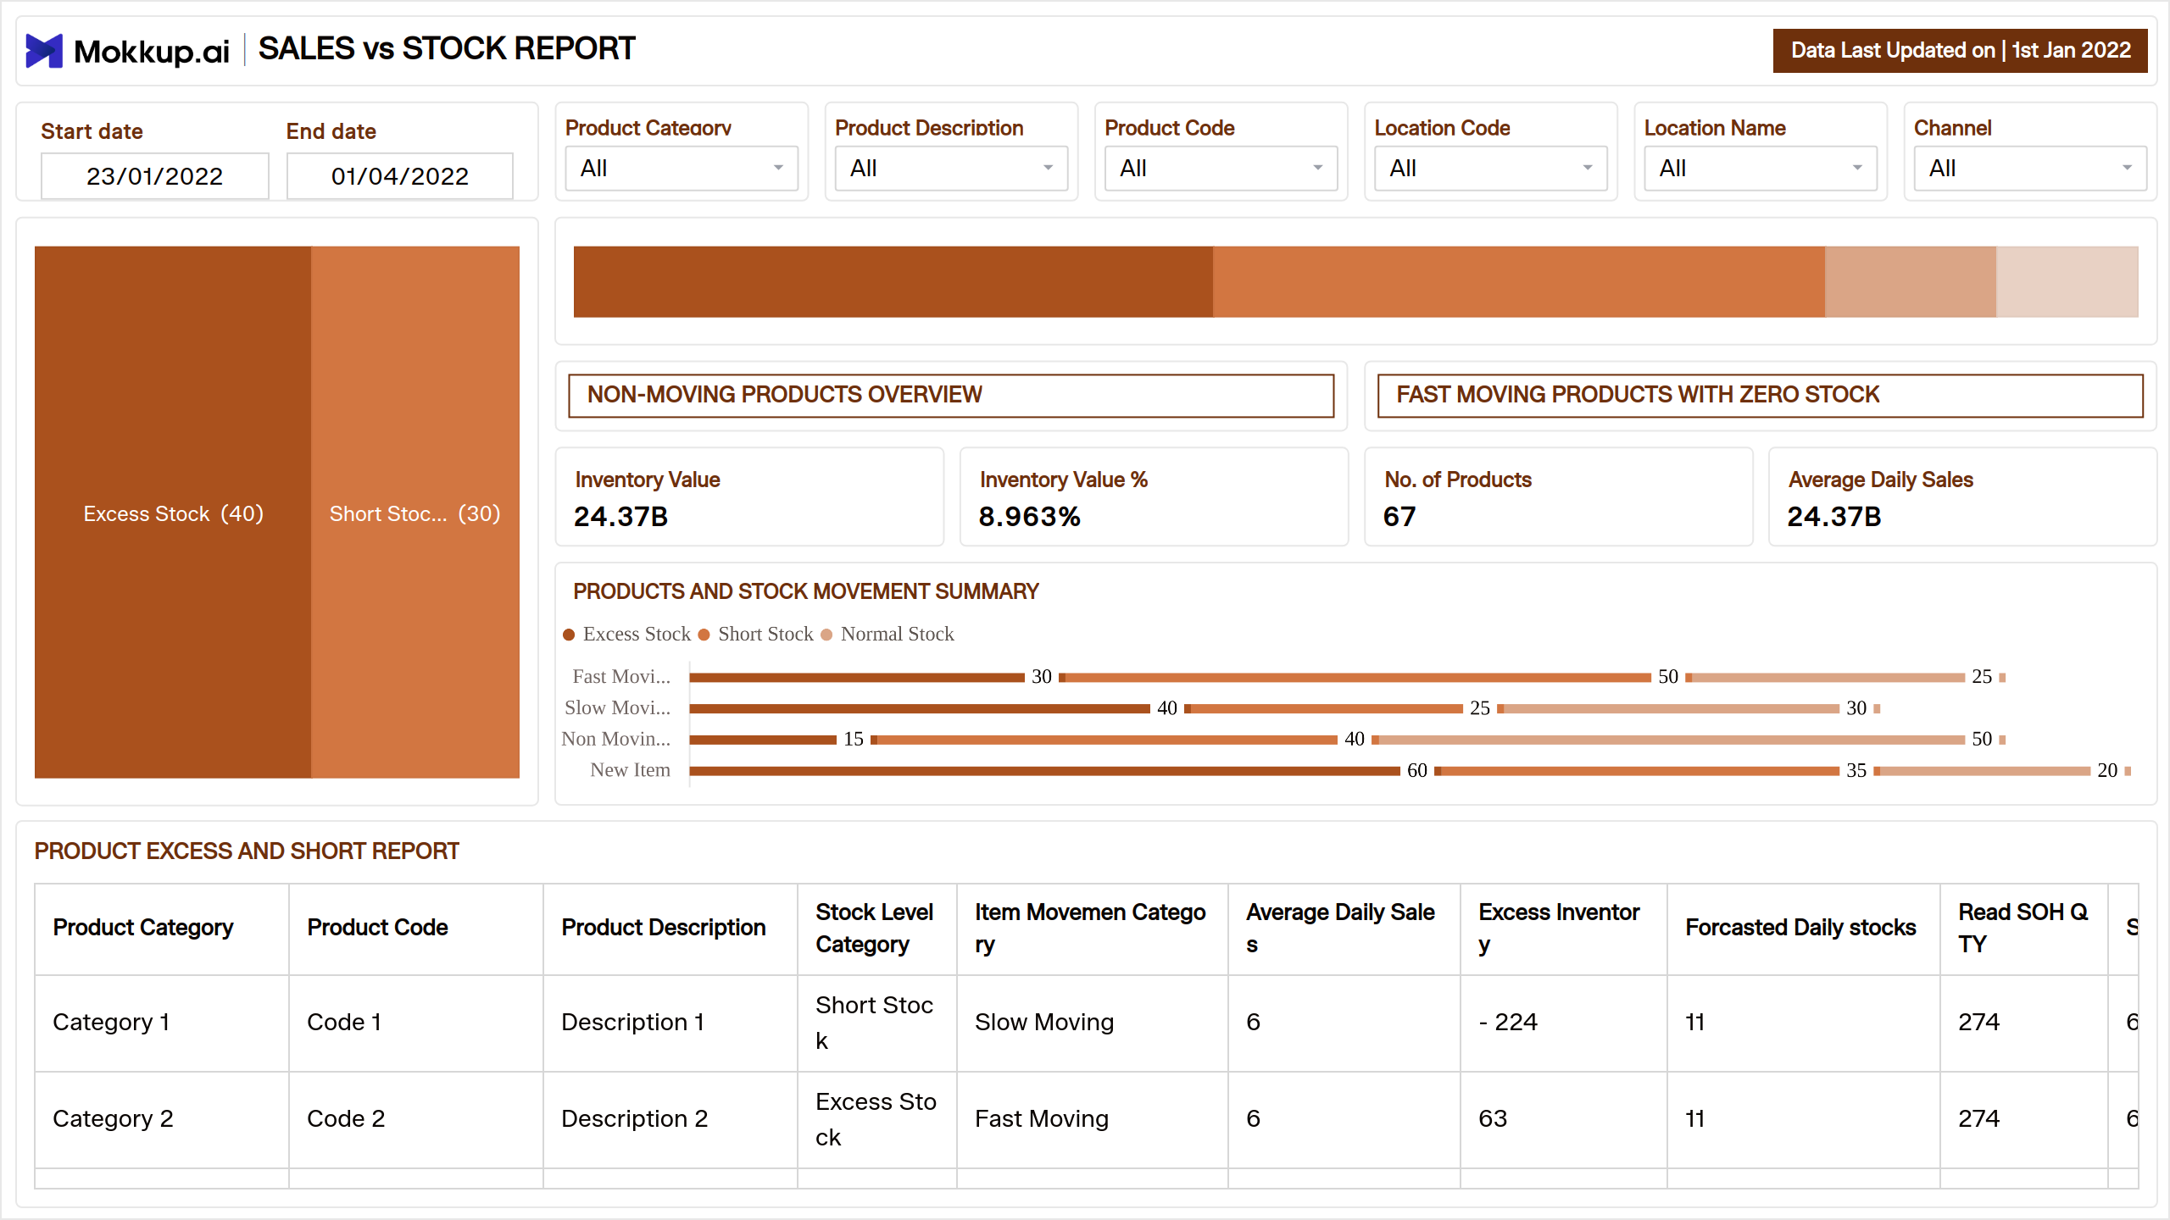Click the Average Daily Sales card value
The width and height of the screenshot is (2170, 1220).
click(1834, 516)
